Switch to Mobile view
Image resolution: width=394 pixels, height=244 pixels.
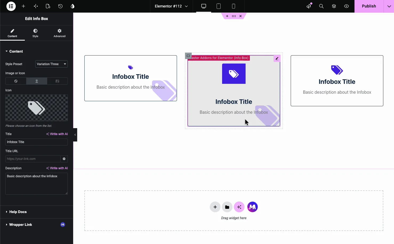[x=234, y=6]
